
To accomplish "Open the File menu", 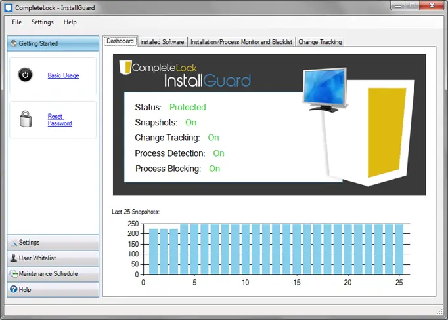I will (x=16, y=22).
